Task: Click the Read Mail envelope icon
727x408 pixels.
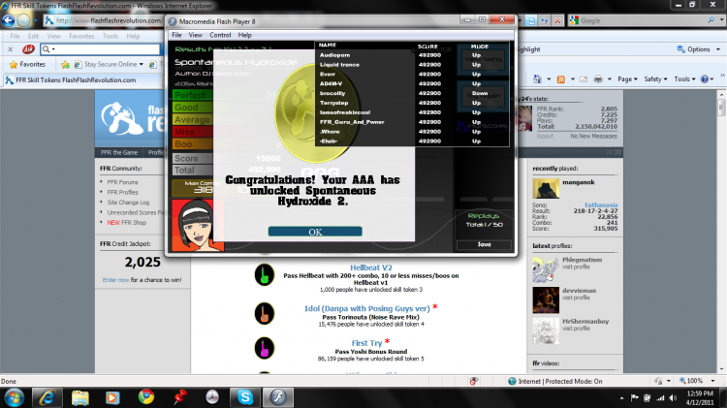Action: [584, 79]
